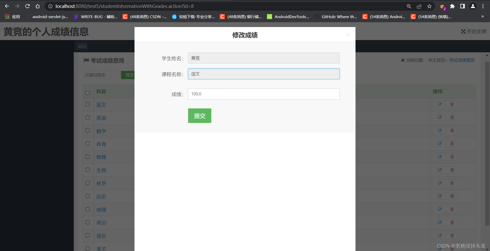Click the delete trash icon in the 地理 row
Viewport: 490px width, 251px height.
(452, 209)
